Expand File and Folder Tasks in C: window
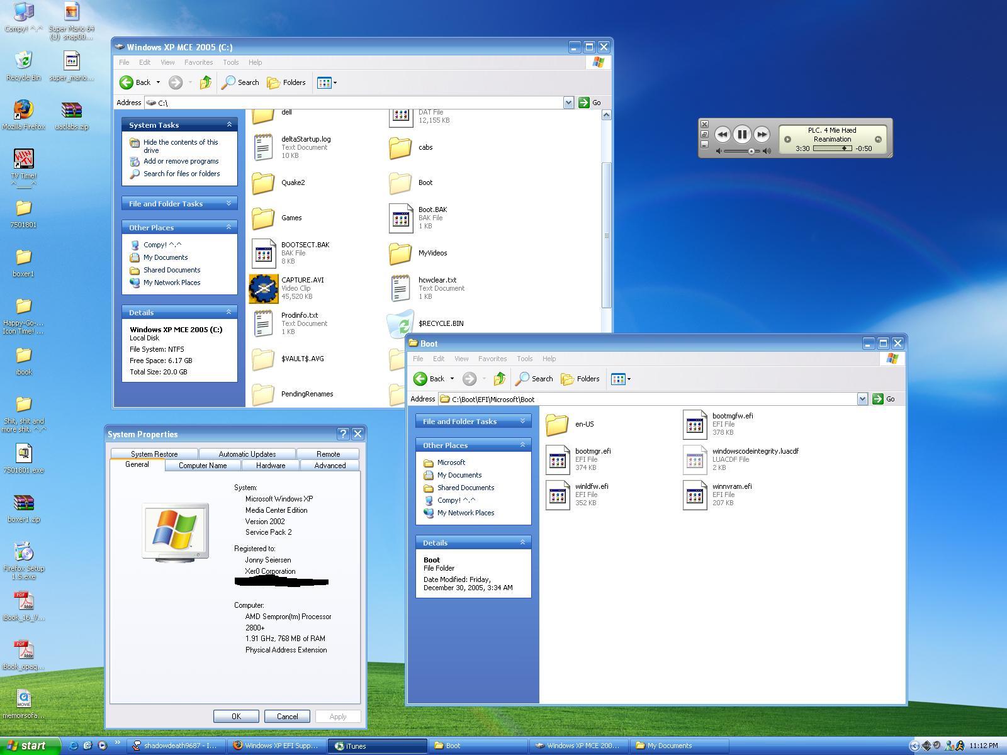 pyautogui.click(x=229, y=203)
